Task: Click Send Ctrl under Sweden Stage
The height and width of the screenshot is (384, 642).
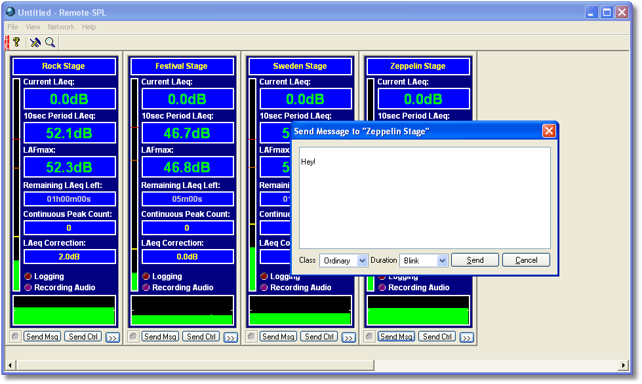Action: (319, 337)
